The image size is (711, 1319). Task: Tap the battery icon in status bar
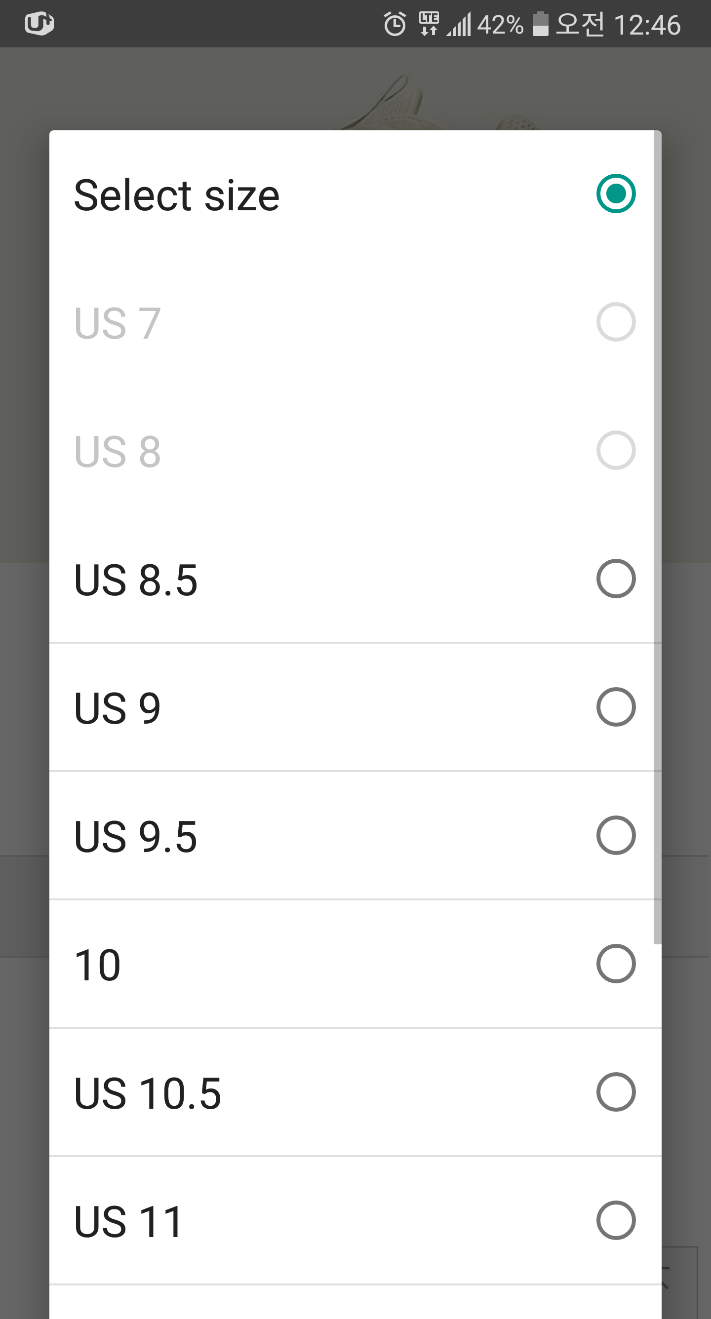(541, 24)
